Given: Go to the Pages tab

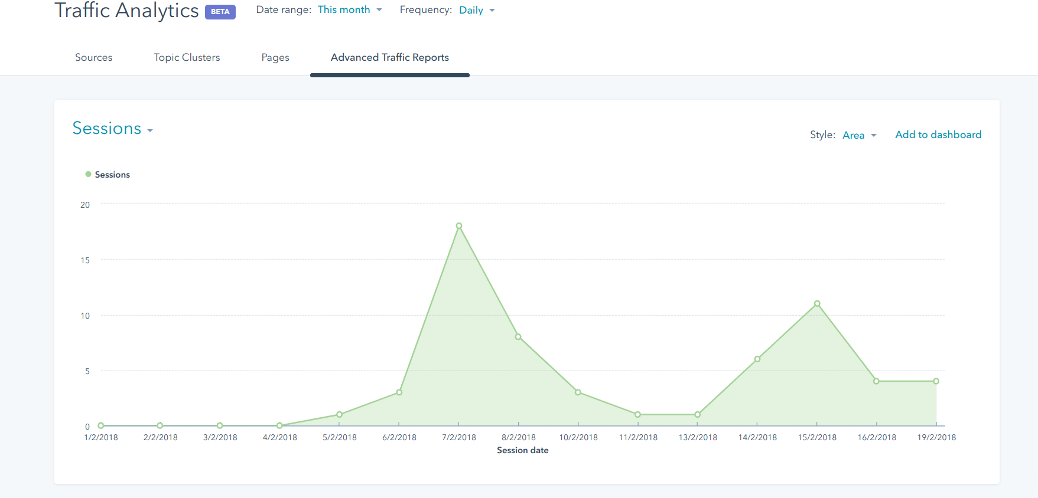Looking at the screenshot, I should [x=275, y=57].
